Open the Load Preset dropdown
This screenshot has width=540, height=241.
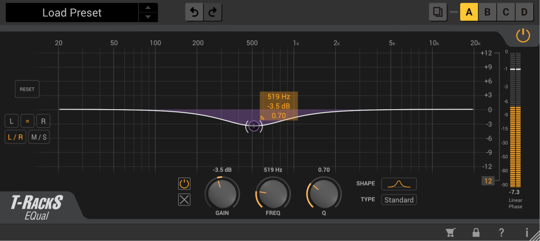click(72, 13)
